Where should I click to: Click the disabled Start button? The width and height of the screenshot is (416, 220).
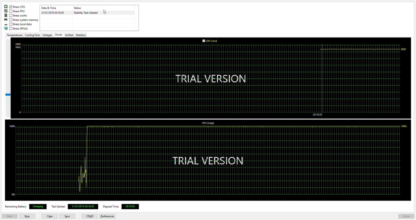pyautogui.click(x=10, y=216)
